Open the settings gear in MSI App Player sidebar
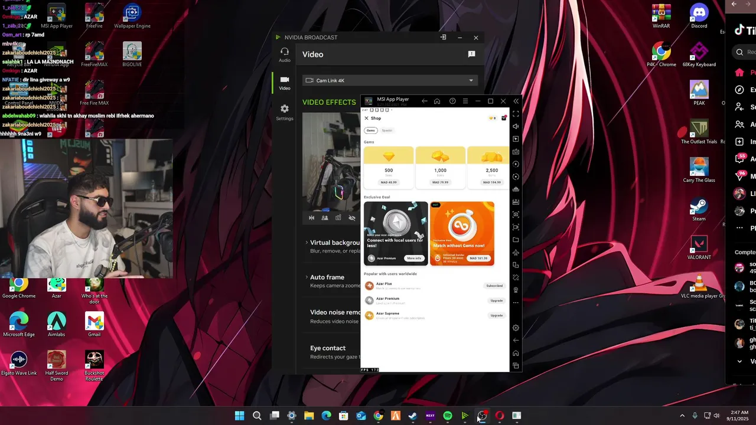This screenshot has height=425, width=756. coord(516,328)
